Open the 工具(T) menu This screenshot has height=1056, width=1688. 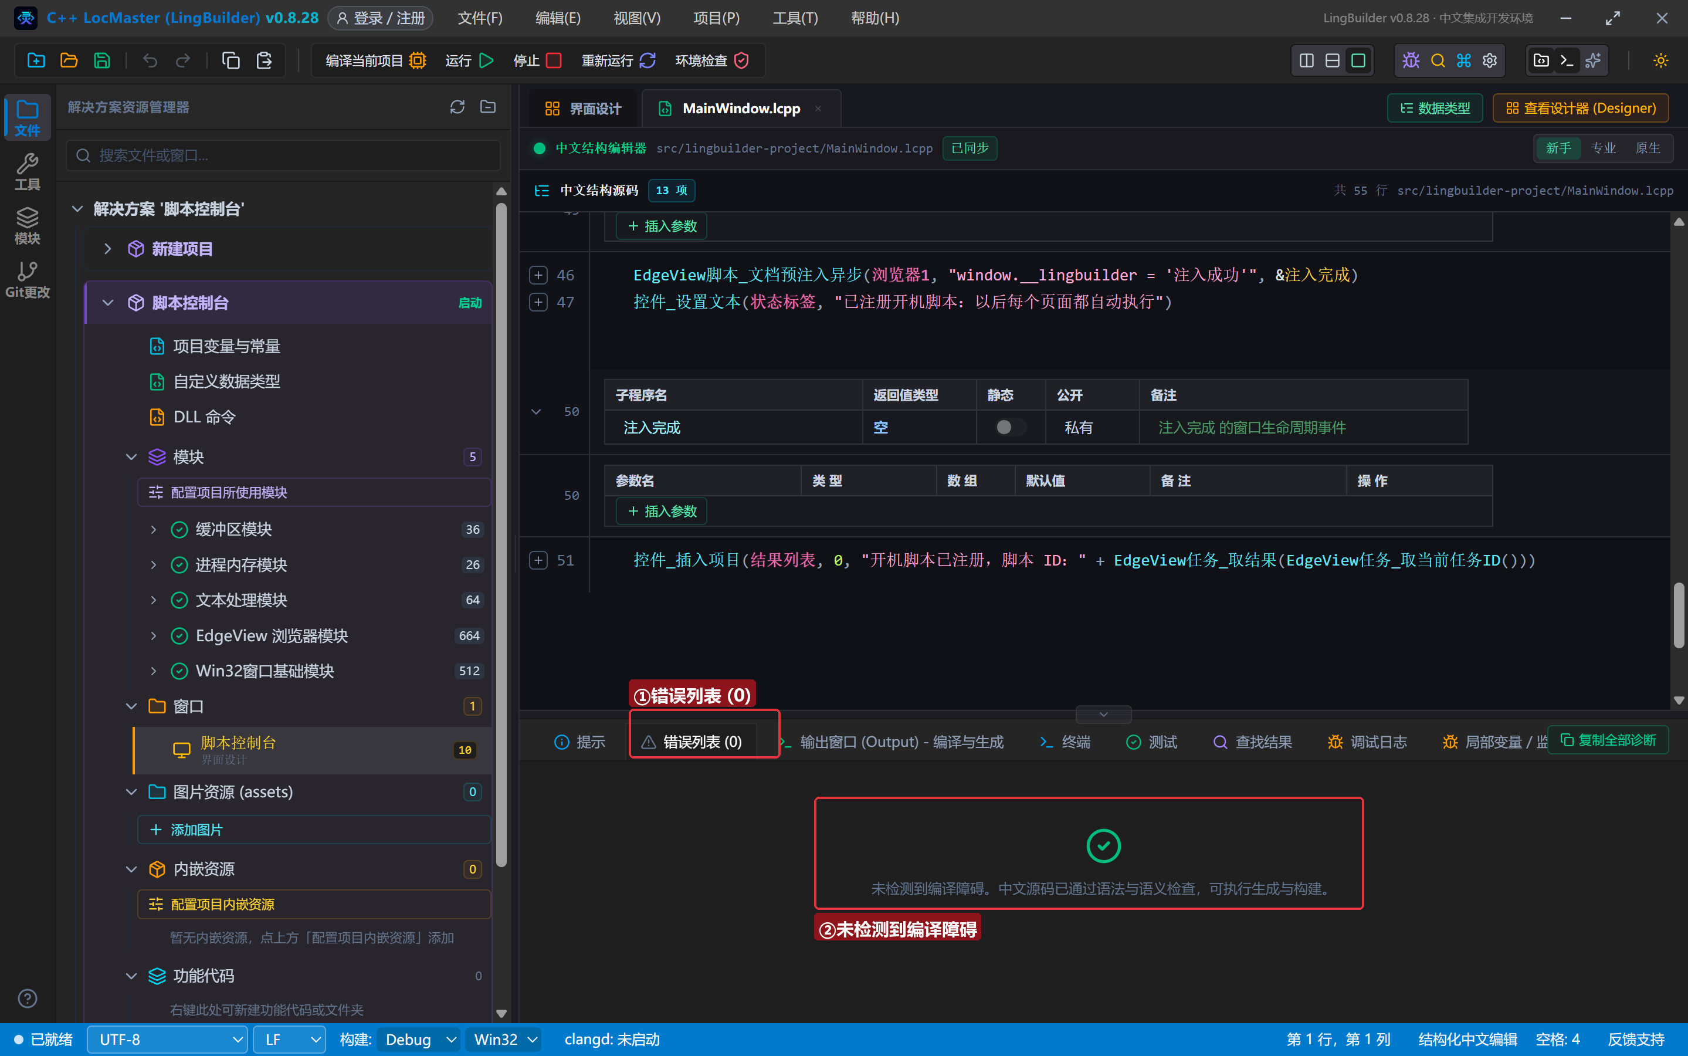(x=794, y=18)
